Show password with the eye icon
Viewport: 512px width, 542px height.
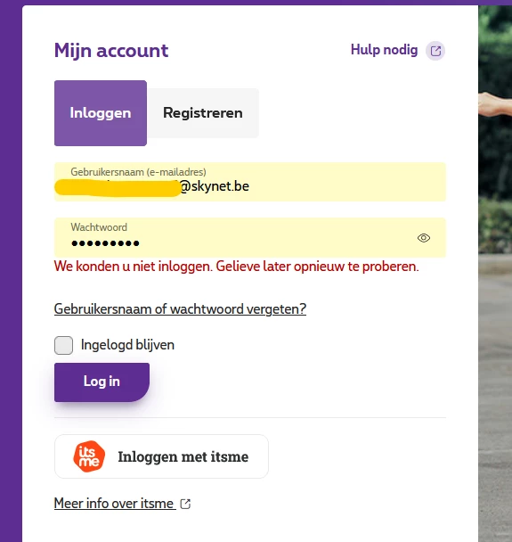(x=424, y=238)
